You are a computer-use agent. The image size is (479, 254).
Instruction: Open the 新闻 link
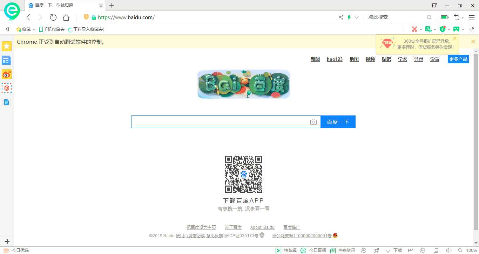[315, 59]
